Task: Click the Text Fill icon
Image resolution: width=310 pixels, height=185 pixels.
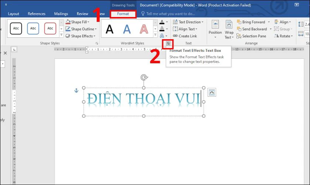Action: (162, 22)
